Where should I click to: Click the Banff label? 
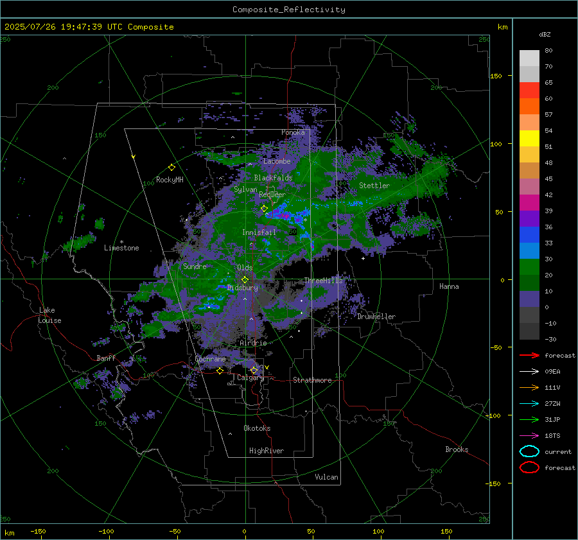click(106, 358)
